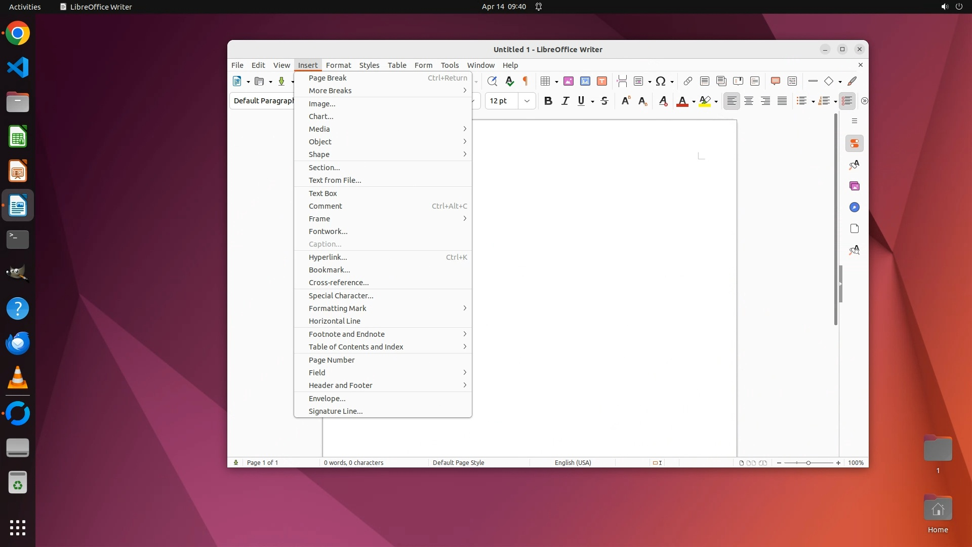Click Page Number menu entry
This screenshot has width=972, height=547.
tap(332, 360)
